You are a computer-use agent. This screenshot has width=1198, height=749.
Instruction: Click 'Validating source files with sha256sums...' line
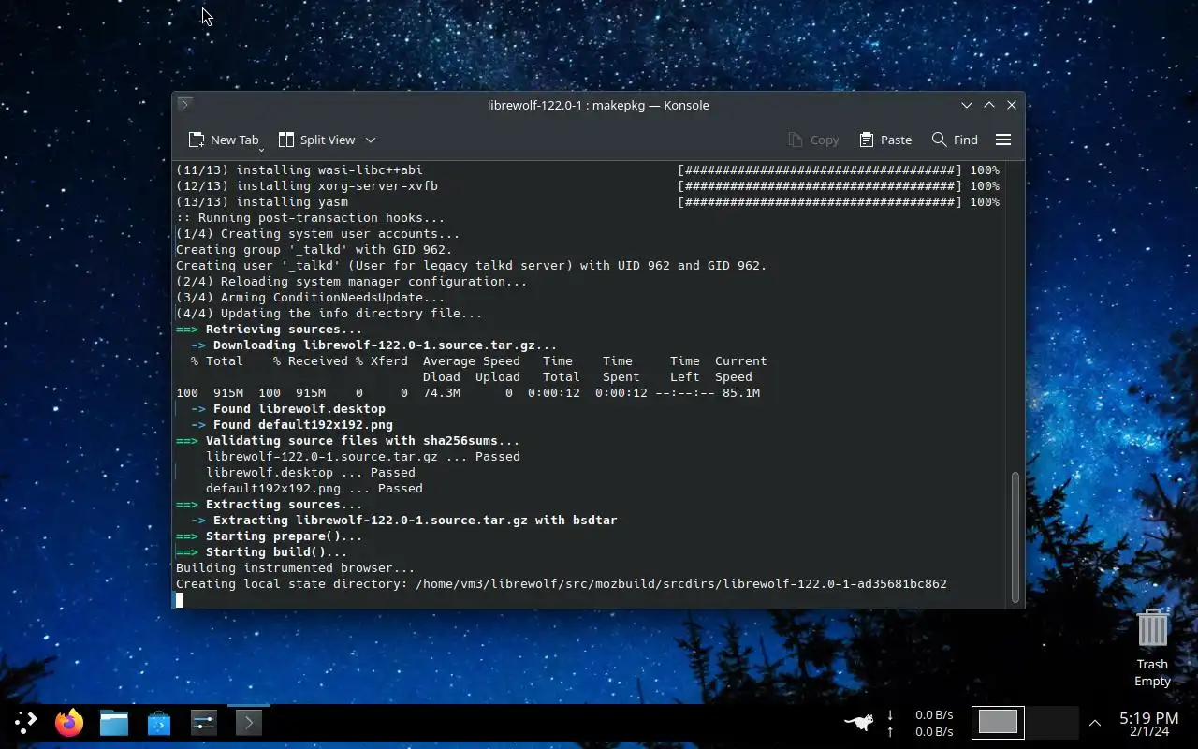click(347, 441)
